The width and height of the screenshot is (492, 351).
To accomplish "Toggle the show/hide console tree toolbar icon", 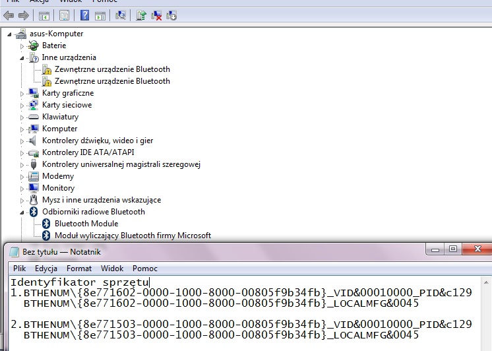I will pos(44,15).
